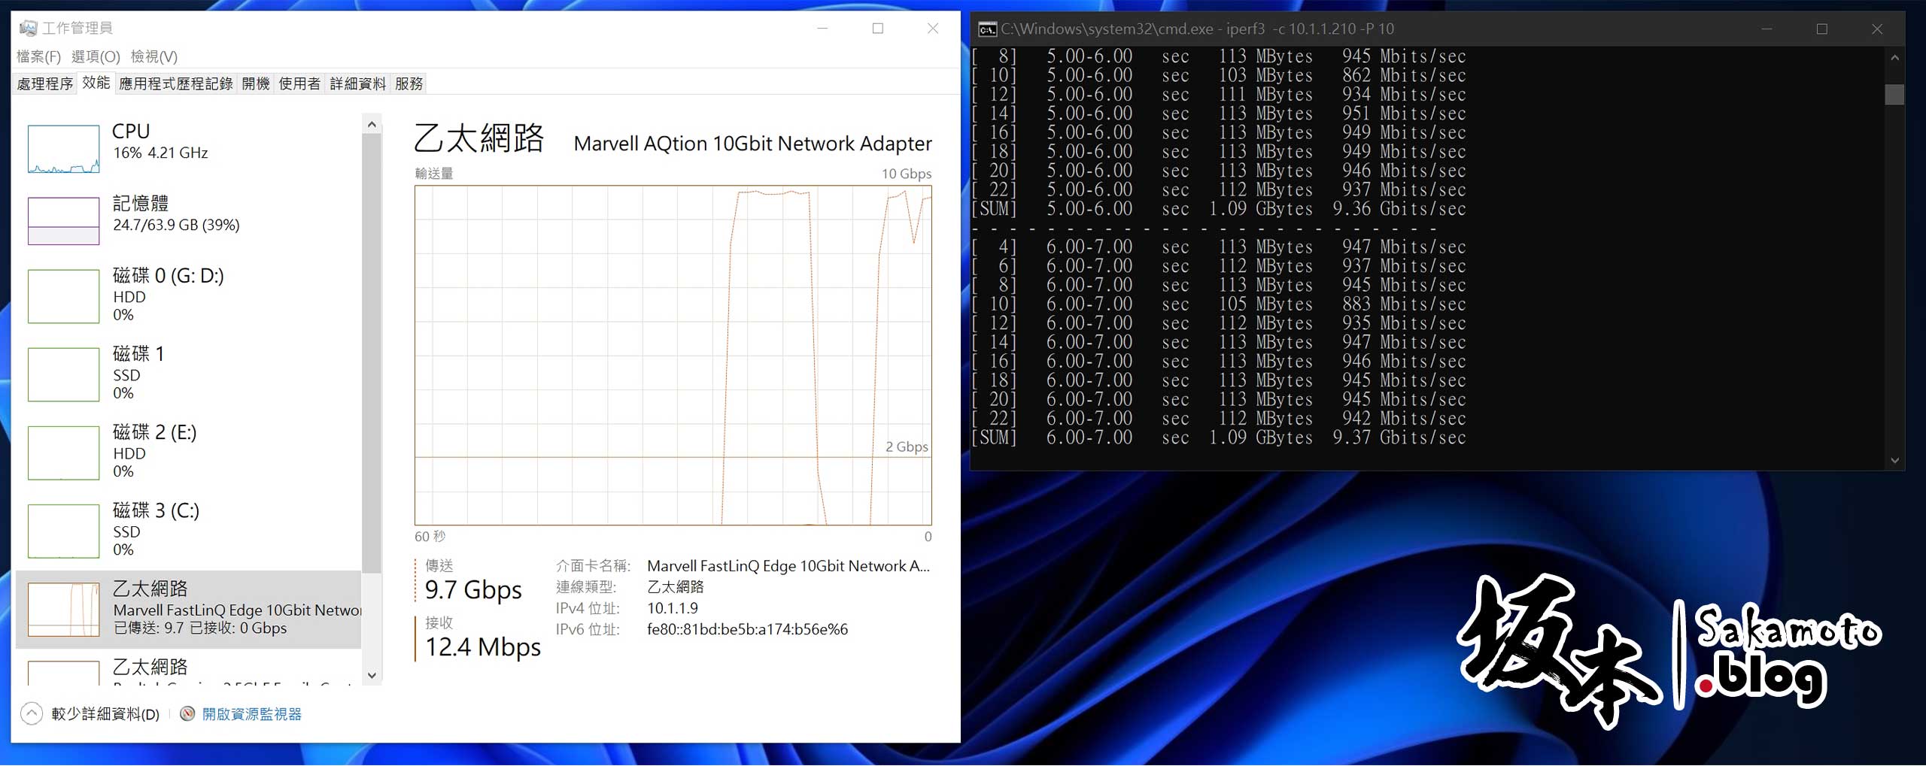Click the 883 Mbits/sec row in cmd

click(1219, 304)
